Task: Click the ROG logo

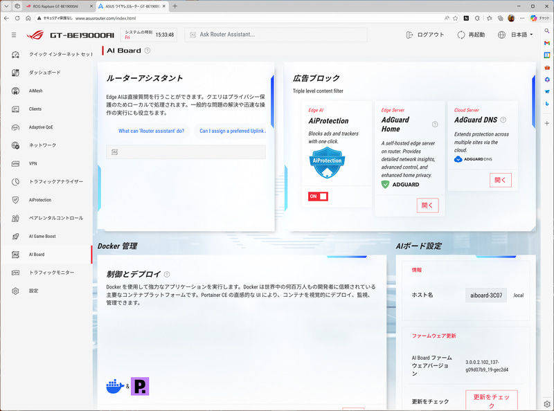Action: [35, 35]
